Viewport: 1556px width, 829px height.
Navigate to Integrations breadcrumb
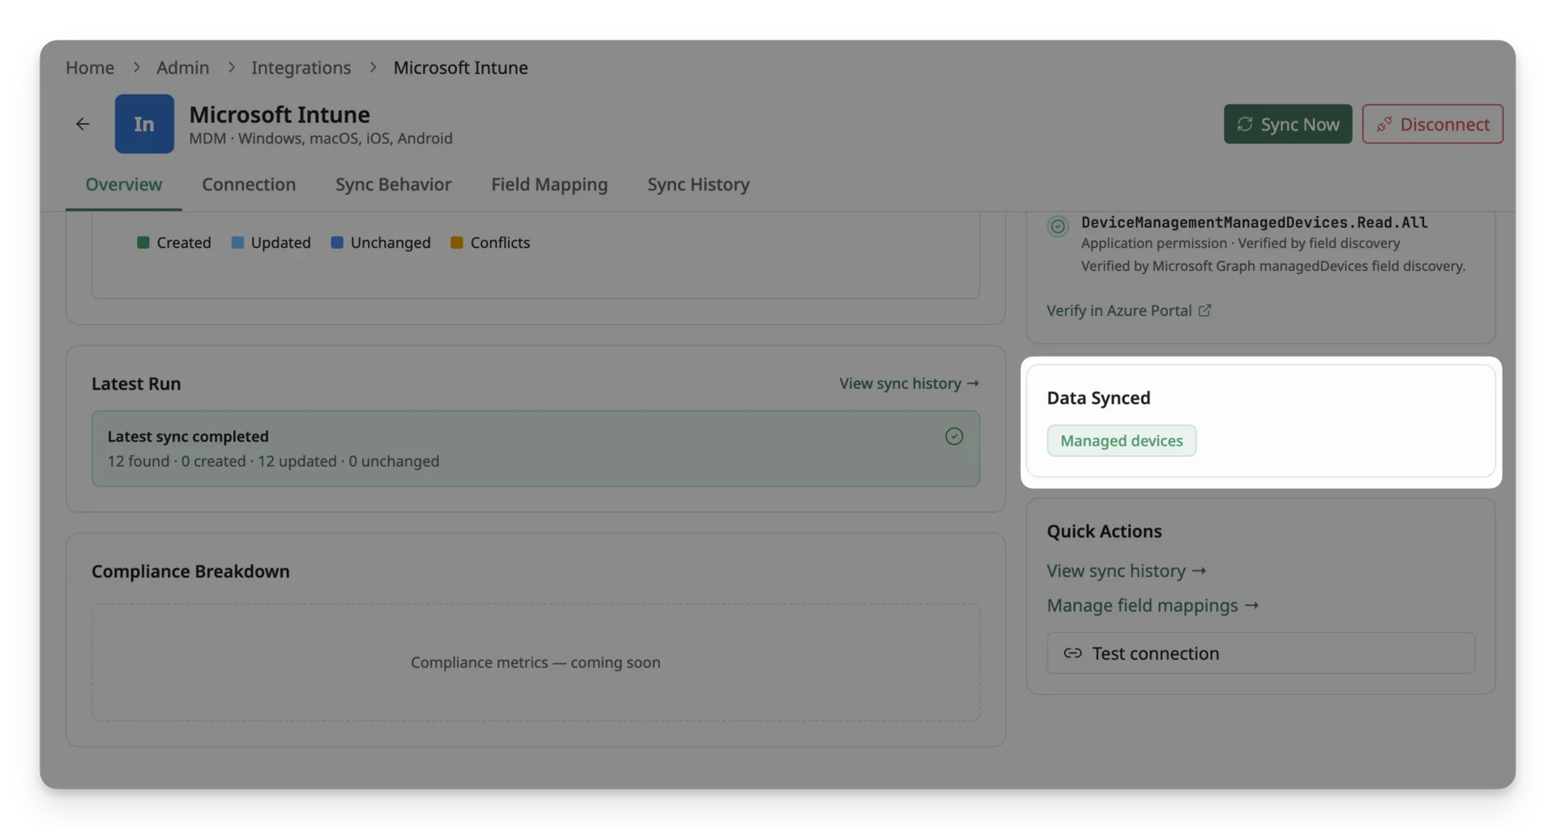click(301, 67)
